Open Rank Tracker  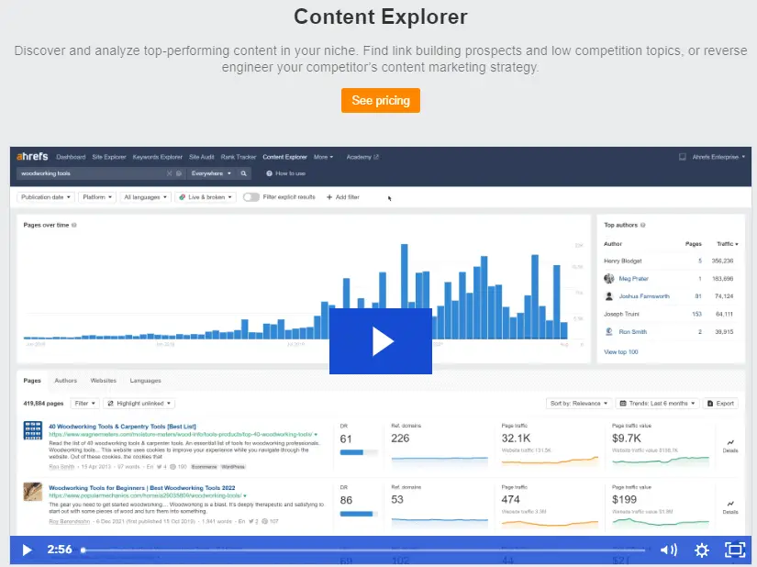pos(239,157)
